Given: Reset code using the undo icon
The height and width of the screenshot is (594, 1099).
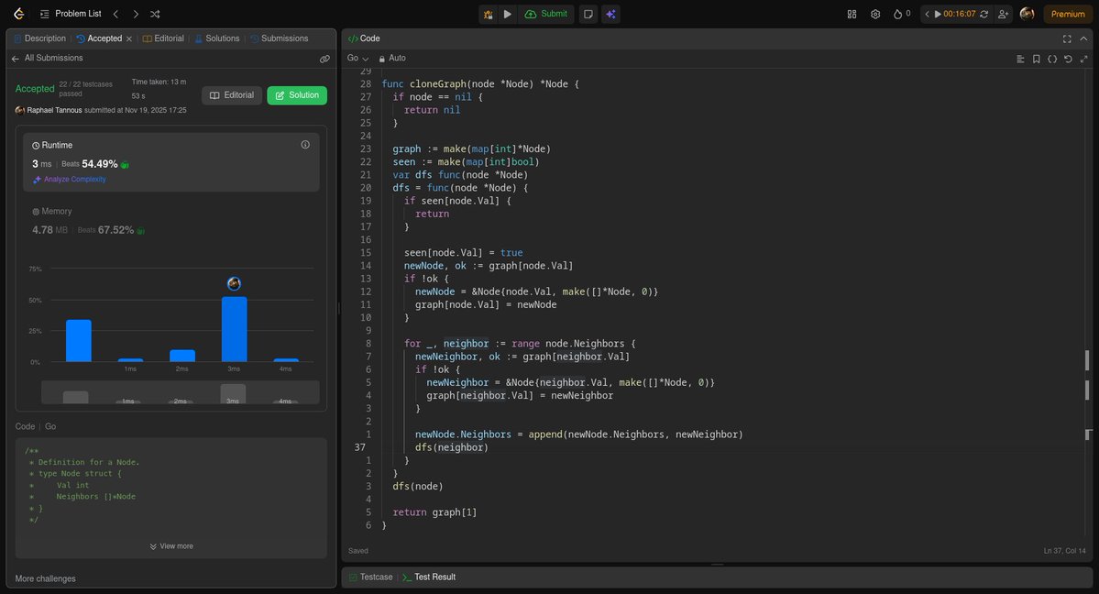Looking at the screenshot, I should coord(1067,58).
